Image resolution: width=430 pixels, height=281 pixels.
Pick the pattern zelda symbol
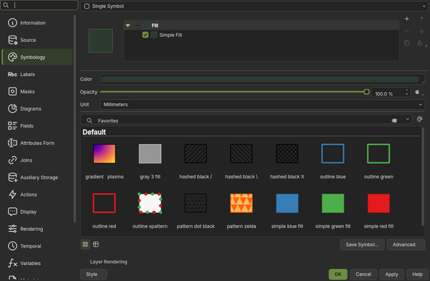point(241,211)
